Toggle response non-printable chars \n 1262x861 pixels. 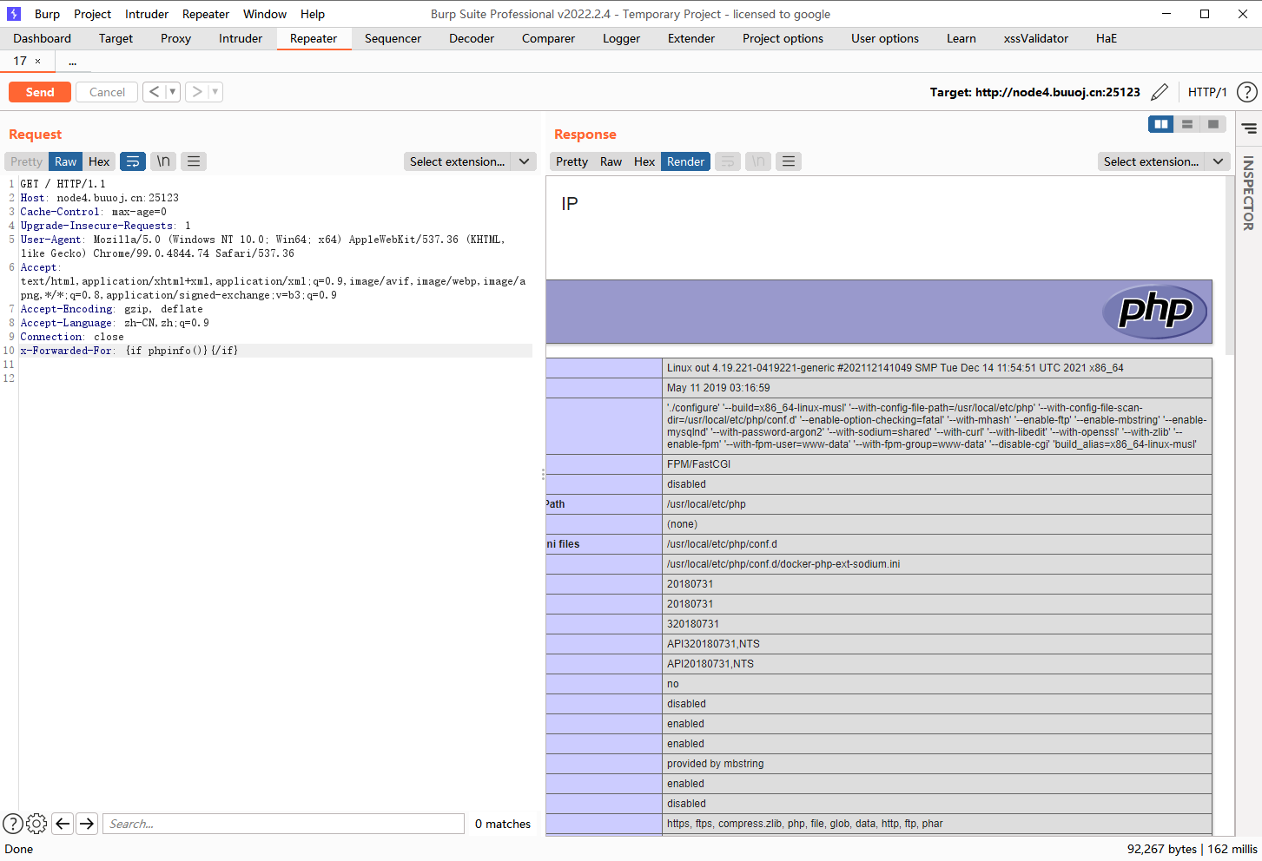[x=758, y=161]
